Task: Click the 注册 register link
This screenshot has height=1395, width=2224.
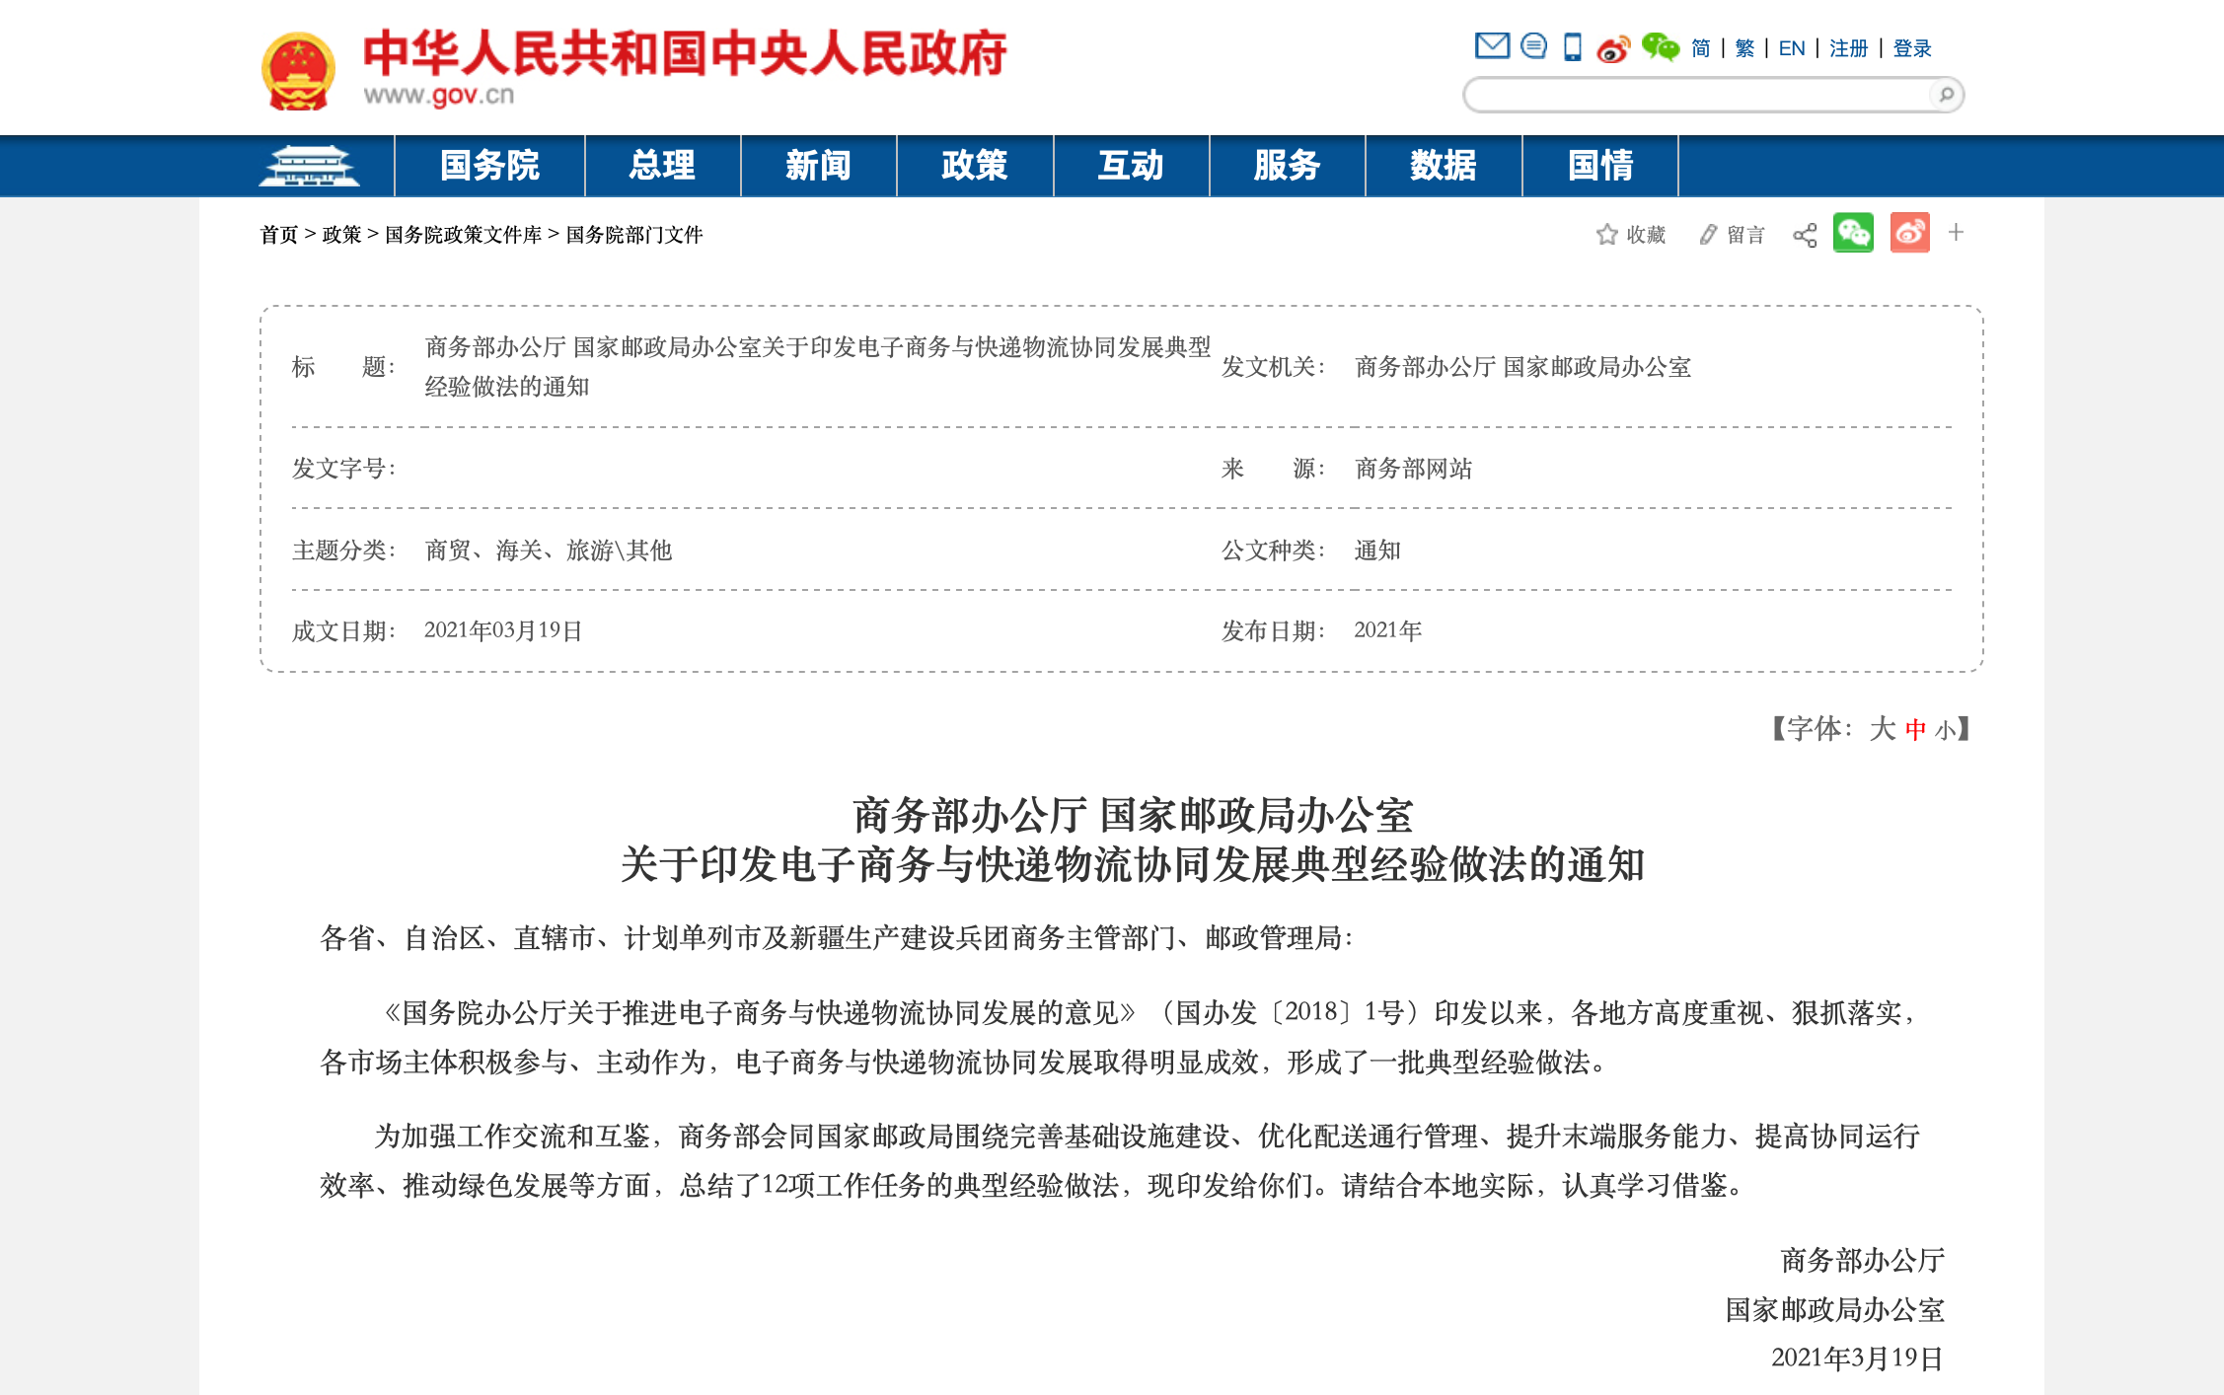Action: pyautogui.click(x=1849, y=48)
